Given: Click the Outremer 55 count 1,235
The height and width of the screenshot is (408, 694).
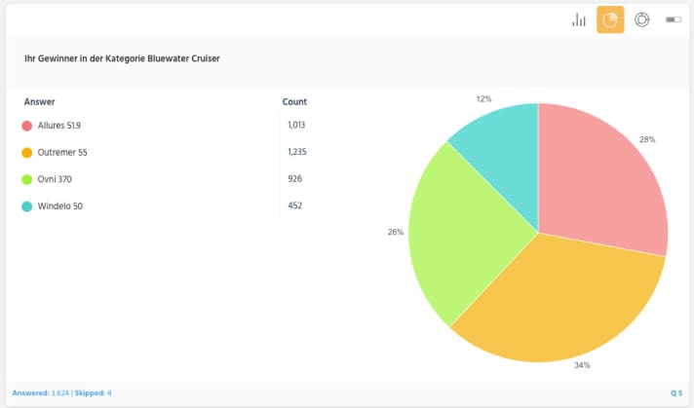Looking at the screenshot, I should 297,153.
